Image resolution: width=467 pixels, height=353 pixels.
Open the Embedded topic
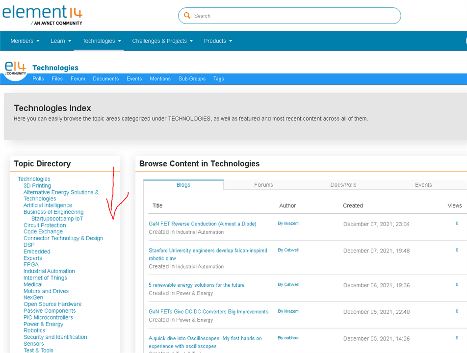pyautogui.click(x=37, y=252)
